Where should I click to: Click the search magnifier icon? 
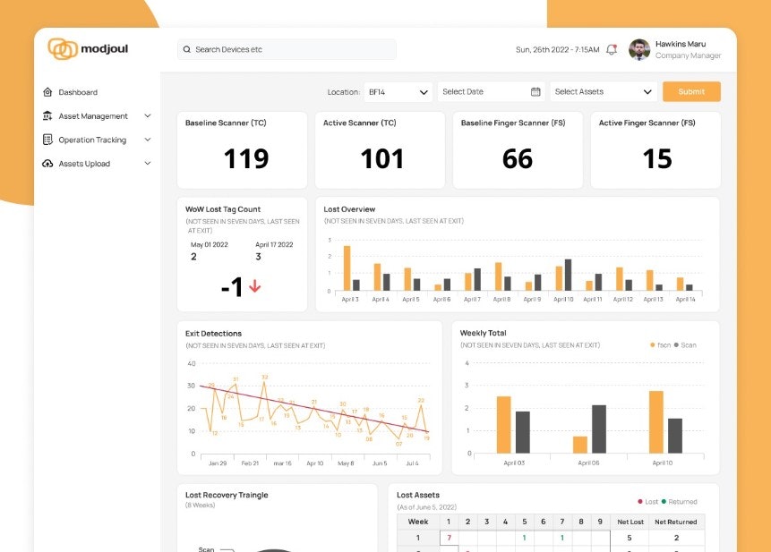point(187,49)
